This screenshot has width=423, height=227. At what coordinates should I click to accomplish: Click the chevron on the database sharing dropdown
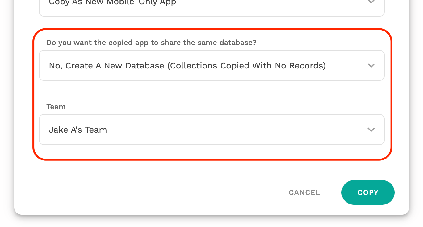coord(371,65)
